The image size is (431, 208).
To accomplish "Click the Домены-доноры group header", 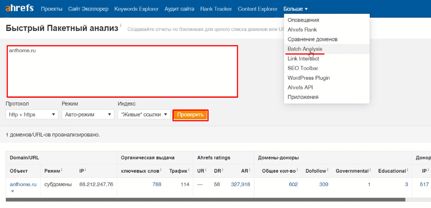I will [x=278, y=158].
